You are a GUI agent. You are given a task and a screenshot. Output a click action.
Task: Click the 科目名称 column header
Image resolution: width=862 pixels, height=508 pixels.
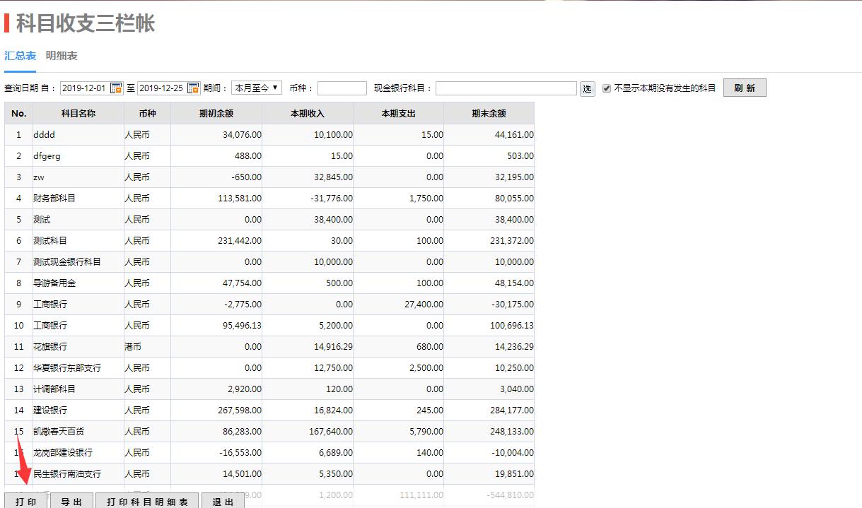pyautogui.click(x=78, y=113)
